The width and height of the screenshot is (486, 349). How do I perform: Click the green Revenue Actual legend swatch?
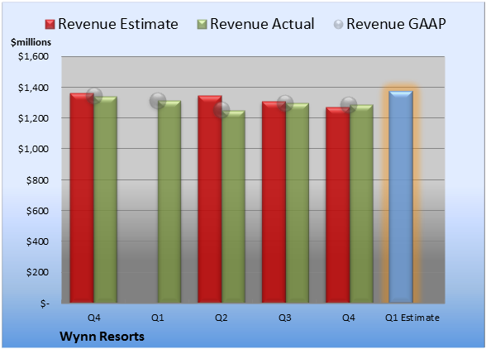coord(202,25)
